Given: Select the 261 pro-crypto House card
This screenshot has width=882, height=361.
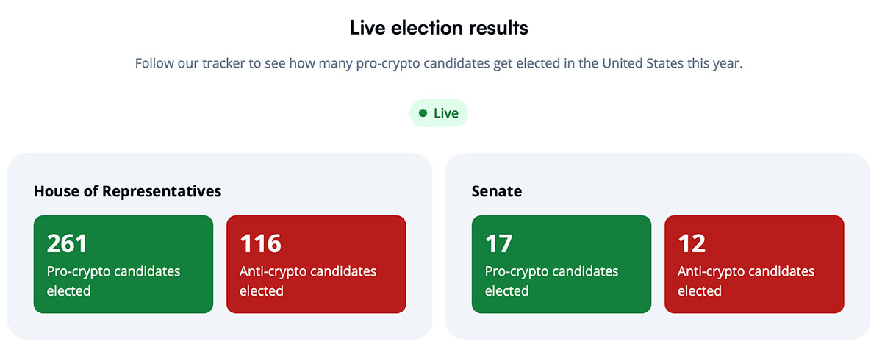Looking at the screenshot, I should click(123, 265).
